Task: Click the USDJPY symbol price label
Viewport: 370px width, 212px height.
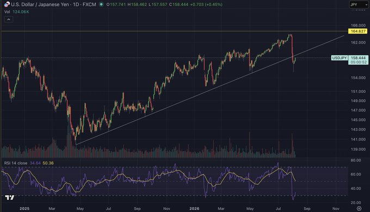Action: 340,58
